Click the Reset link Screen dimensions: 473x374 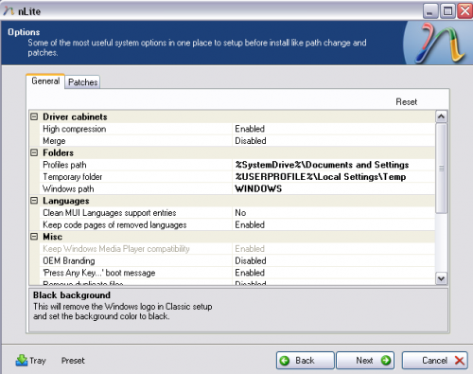pyautogui.click(x=406, y=102)
